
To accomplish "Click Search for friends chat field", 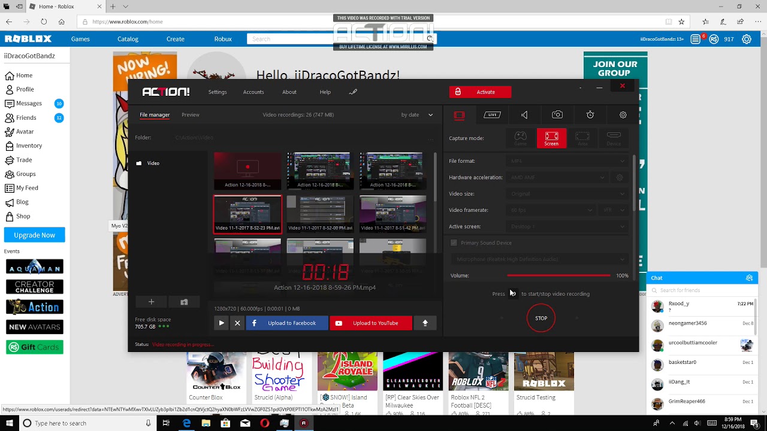I will click(702, 290).
